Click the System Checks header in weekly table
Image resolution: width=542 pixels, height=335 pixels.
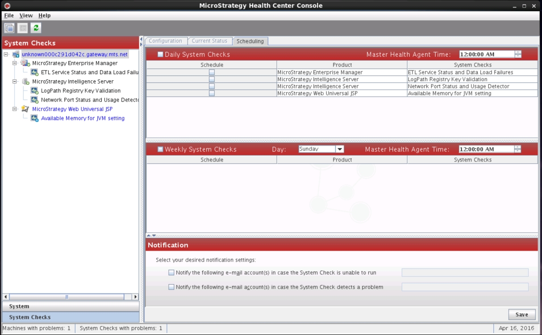point(472,160)
